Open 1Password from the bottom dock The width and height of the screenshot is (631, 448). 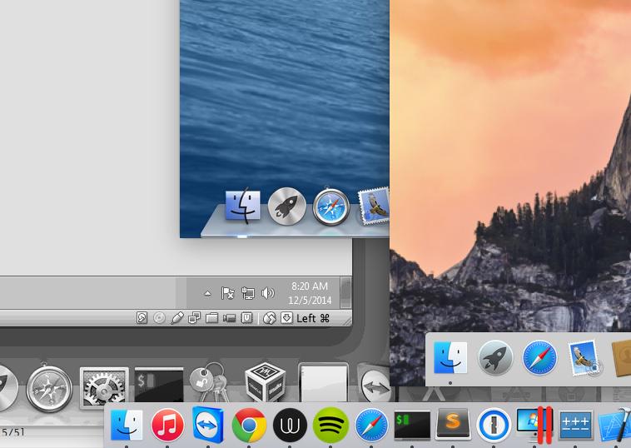point(494,426)
